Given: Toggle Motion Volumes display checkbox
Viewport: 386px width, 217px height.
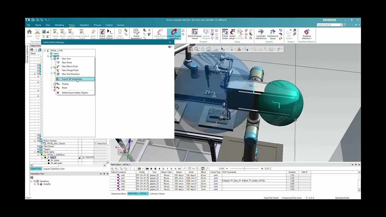Looking at the screenshot, I should (x=38, y=141).
